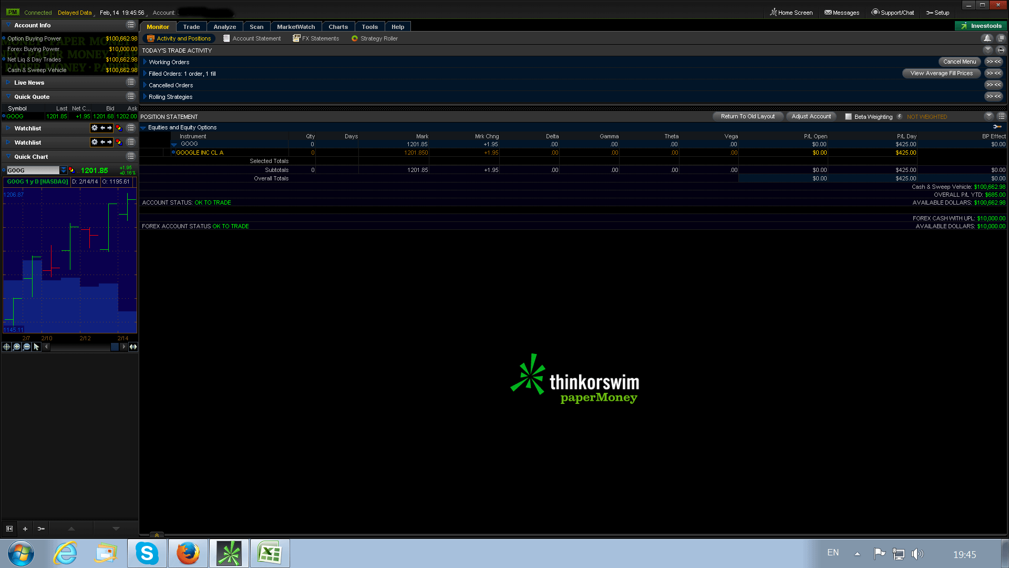This screenshot has height=568, width=1009.
Task: Collapse Equities and Equity Options group
Action: tap(143, 128)
